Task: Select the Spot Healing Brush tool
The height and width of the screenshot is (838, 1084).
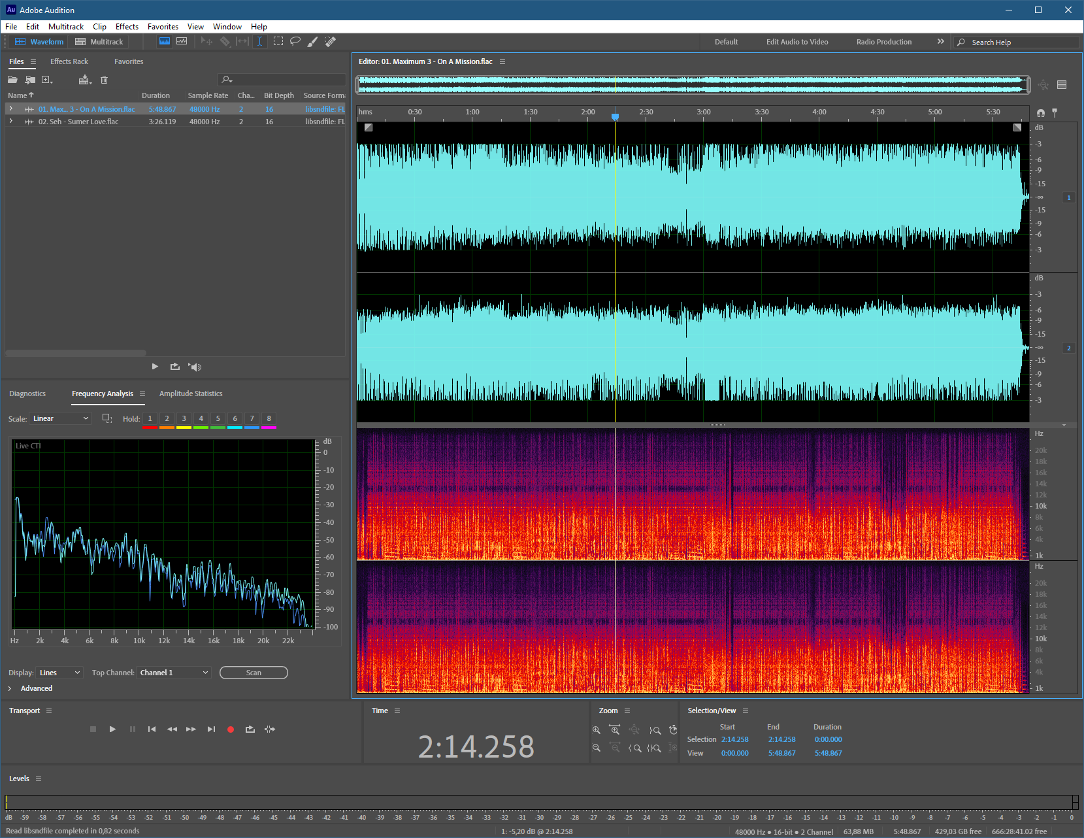Action: pos(330,41)
